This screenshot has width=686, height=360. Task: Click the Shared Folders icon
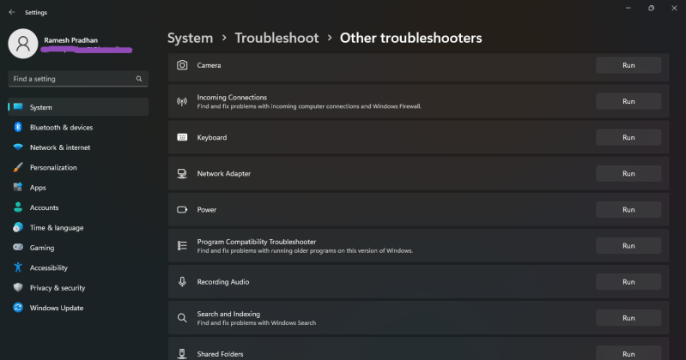tap(182, 354)
